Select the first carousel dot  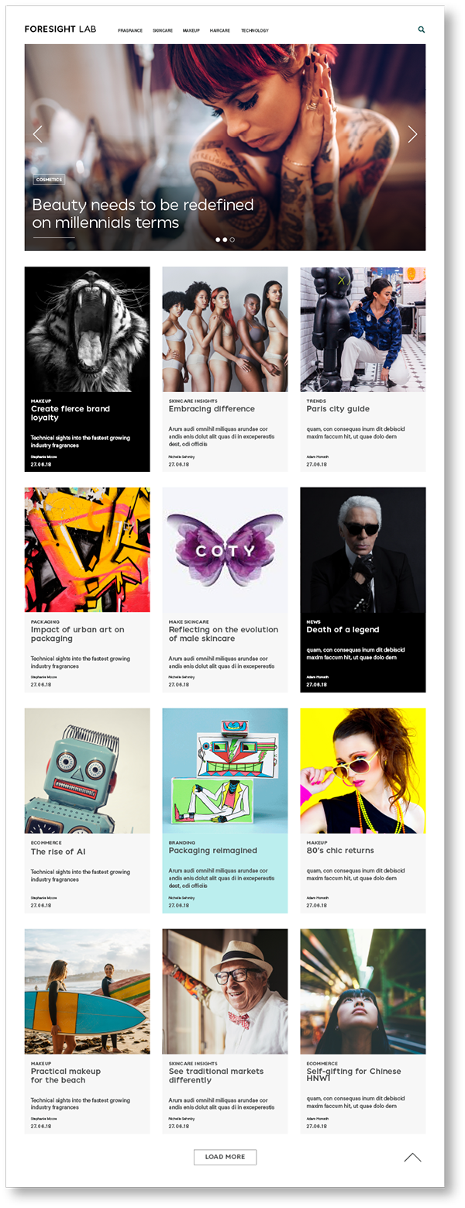[x=218, y=239]
